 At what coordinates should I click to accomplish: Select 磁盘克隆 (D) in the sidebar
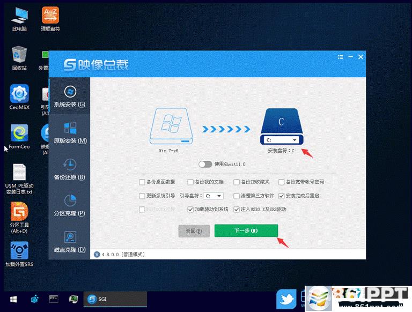point(69,242)
